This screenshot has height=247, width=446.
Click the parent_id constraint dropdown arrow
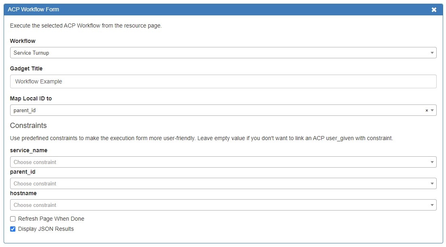(x=432, y=184)
